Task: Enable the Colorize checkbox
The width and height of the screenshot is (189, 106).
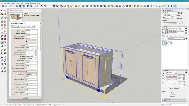Action: click(x=175, y=15)
